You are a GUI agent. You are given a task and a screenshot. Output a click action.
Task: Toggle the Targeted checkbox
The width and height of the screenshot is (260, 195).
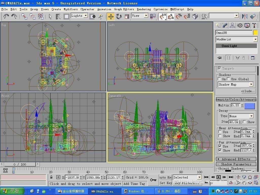[219, 68]
